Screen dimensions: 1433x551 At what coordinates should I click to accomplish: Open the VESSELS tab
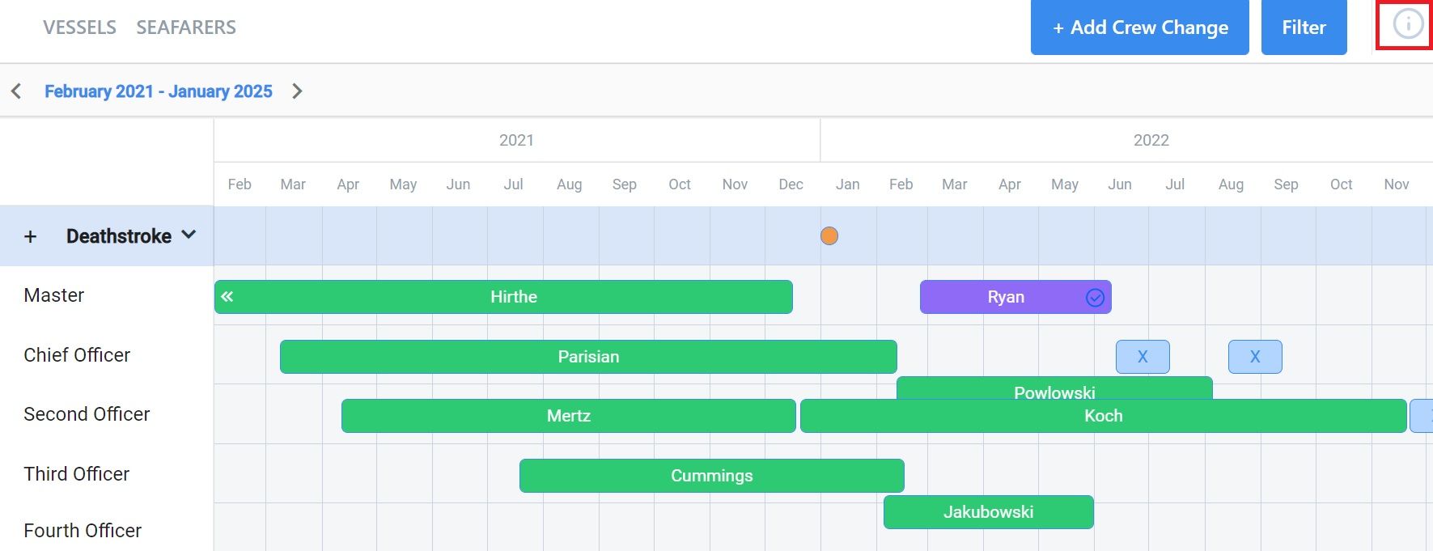tap(79, 28)
